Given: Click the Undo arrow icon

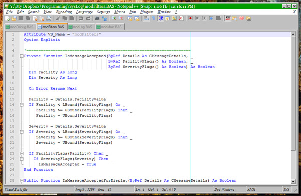Looking at the screenshot, I should click(81, 18).
